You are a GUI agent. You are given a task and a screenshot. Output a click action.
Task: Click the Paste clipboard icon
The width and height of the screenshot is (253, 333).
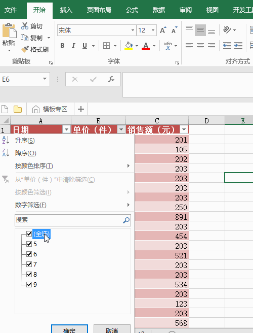pos(9,30)
